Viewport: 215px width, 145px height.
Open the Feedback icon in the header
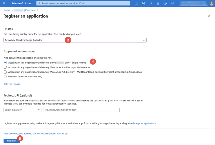pyautogui.click(x=172, y=3)
